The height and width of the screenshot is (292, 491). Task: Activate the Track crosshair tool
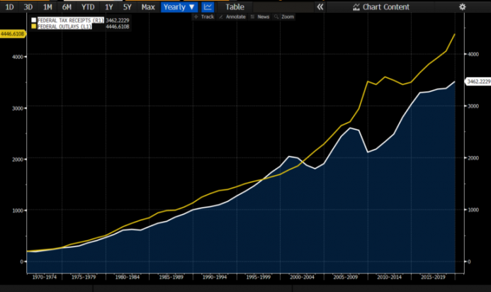204,16
